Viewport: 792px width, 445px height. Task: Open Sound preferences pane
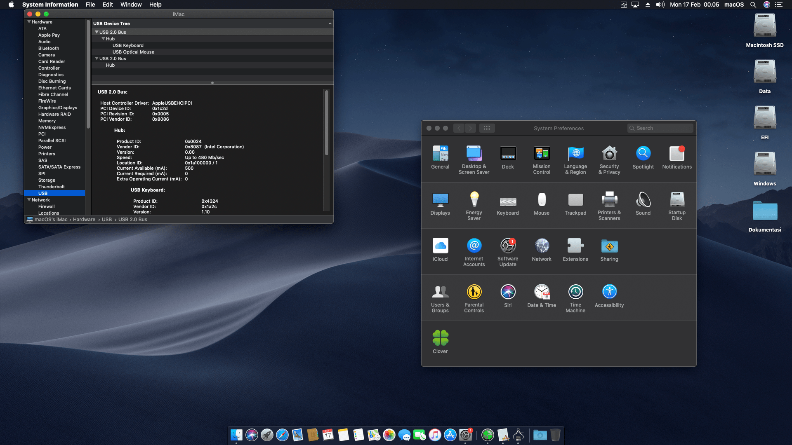click(643, 204)
